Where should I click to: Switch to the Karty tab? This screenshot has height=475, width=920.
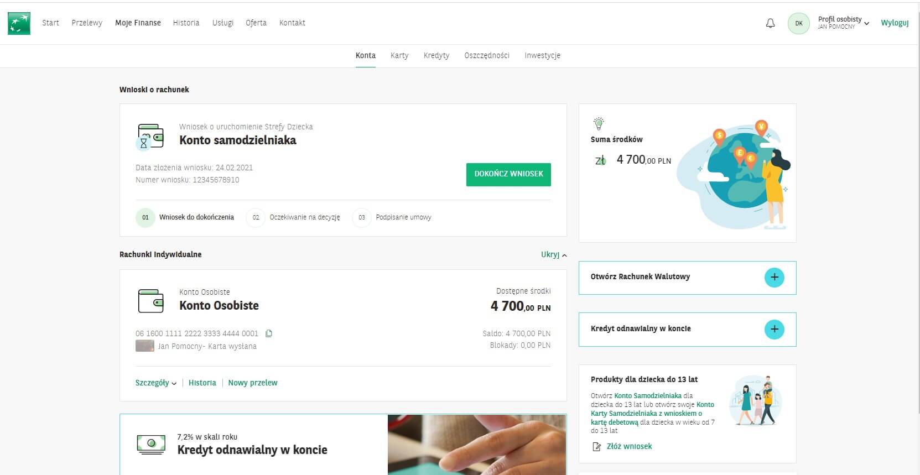click(x=399, y=55)
